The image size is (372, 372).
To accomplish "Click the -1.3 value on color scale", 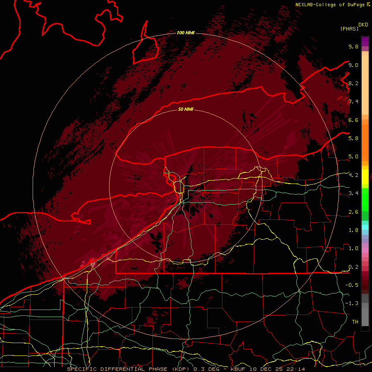I will click(x=352, y=303).
